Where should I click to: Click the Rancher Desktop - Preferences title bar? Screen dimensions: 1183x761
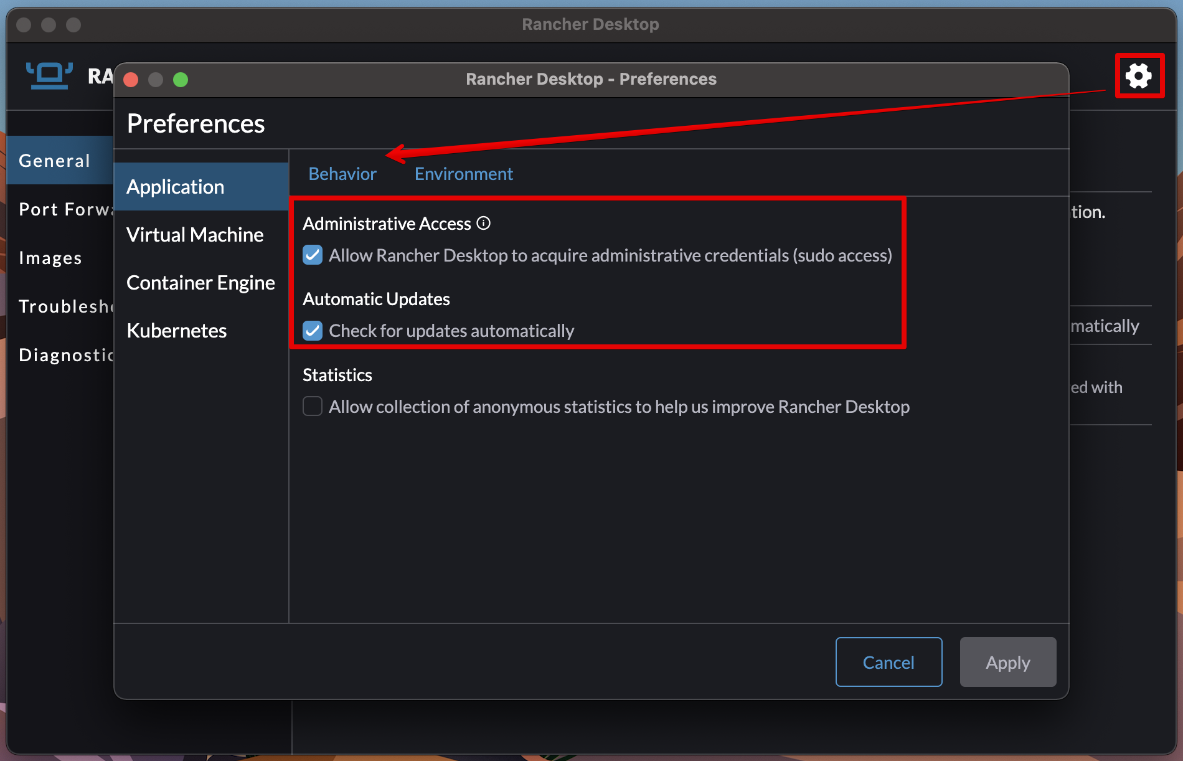point(591,79)
